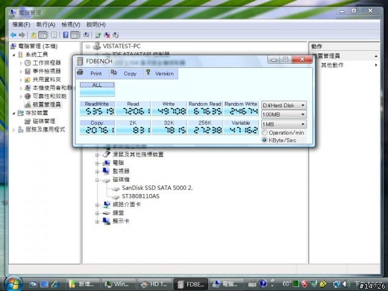The width and height of the screenshot is (388, 291).
Task: Click the Update driver software toolbar icon
Action: (x=98, y=35)
